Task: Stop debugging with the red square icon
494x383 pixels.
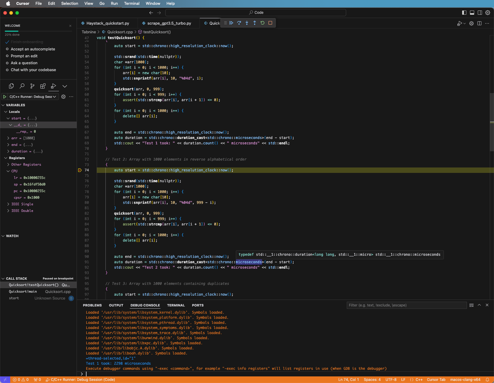Action: 270,23
